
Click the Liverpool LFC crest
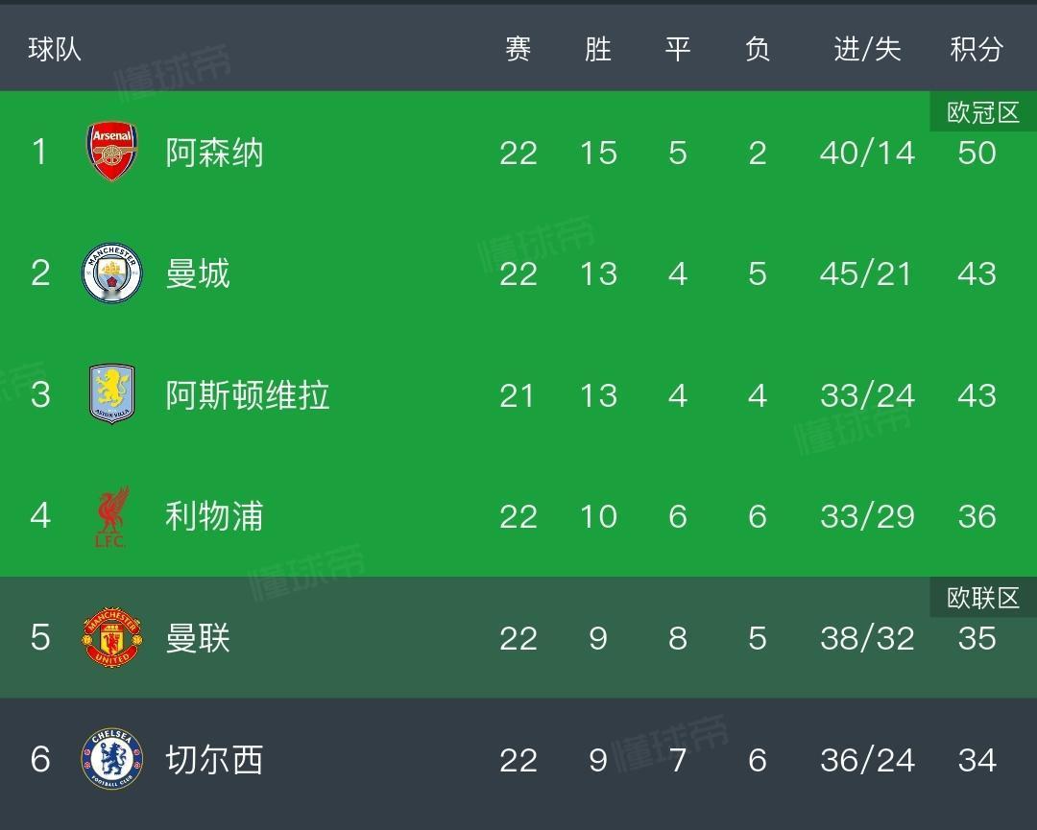coord(112,516)
